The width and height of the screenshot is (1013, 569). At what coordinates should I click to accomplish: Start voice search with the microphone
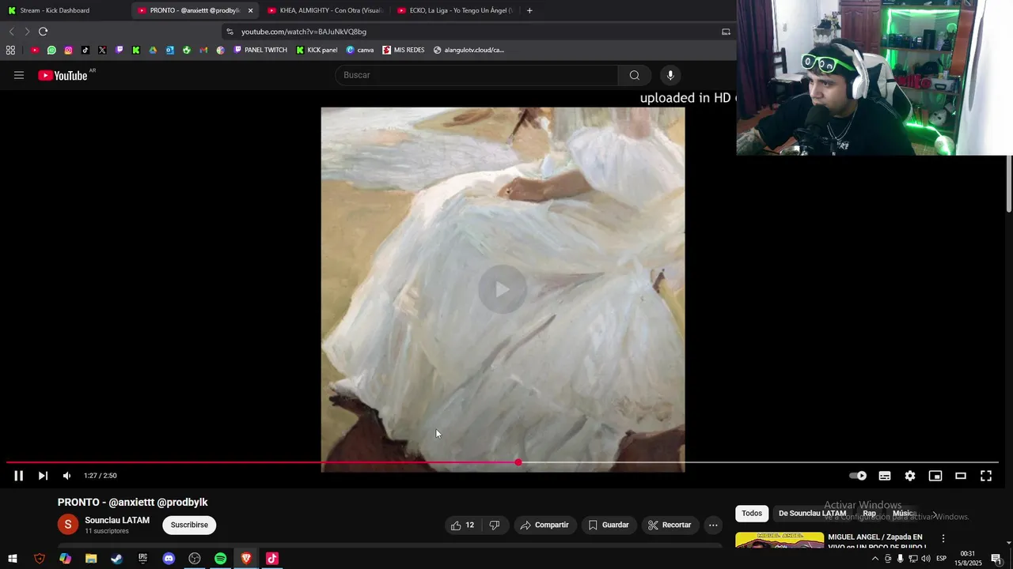[x=670, y=75]
